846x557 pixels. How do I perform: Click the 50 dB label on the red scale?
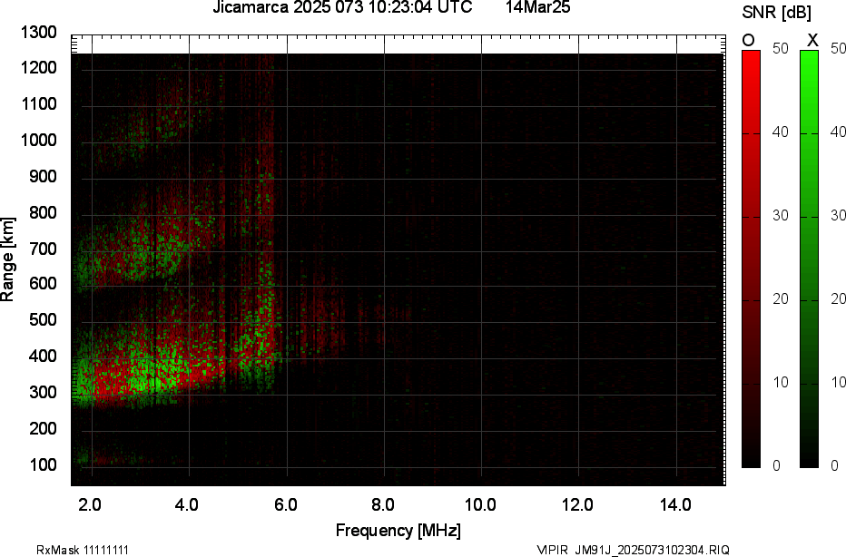pyautogui.click(x=778, y=50)
